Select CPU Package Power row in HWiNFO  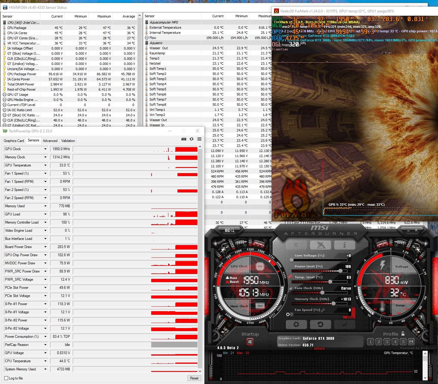click(69, 74)
